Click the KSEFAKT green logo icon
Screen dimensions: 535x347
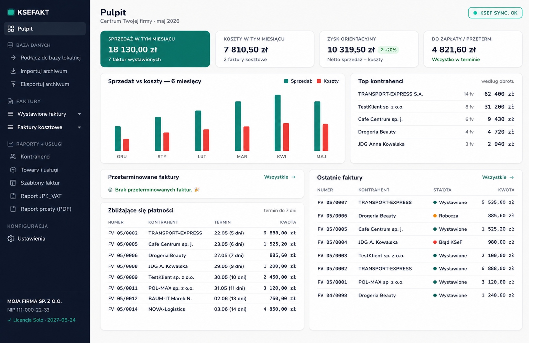[11, 12]
